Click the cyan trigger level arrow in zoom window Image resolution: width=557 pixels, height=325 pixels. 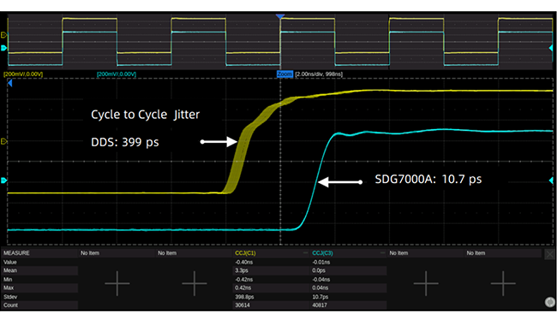pyautogui.click(x=551, y=180)
